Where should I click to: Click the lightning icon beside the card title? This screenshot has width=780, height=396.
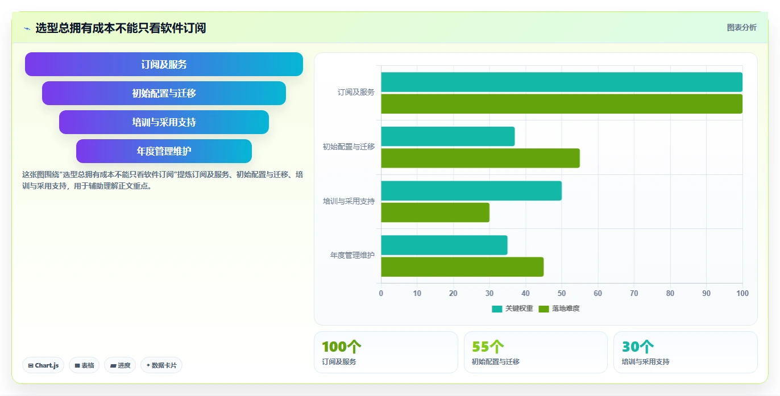[27, 28]
